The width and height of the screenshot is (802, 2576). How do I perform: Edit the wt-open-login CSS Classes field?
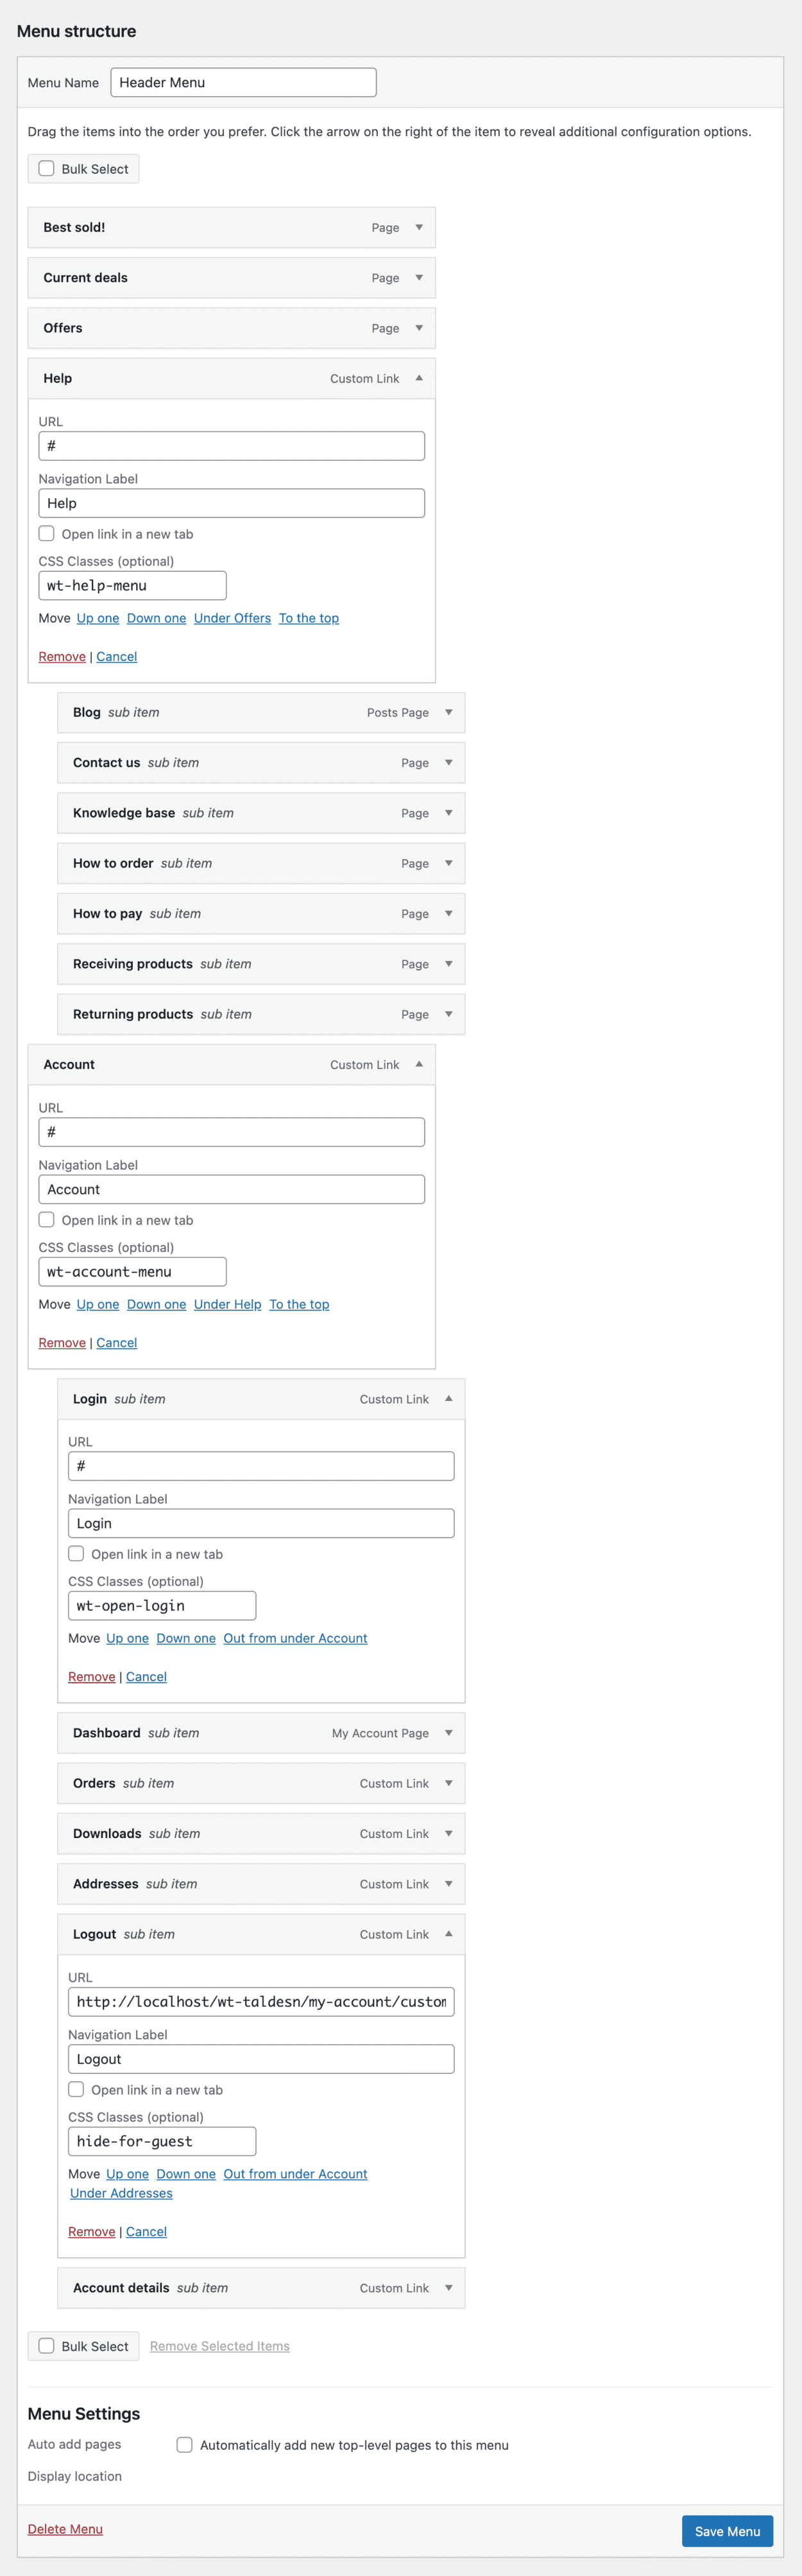pos(162,1605)
